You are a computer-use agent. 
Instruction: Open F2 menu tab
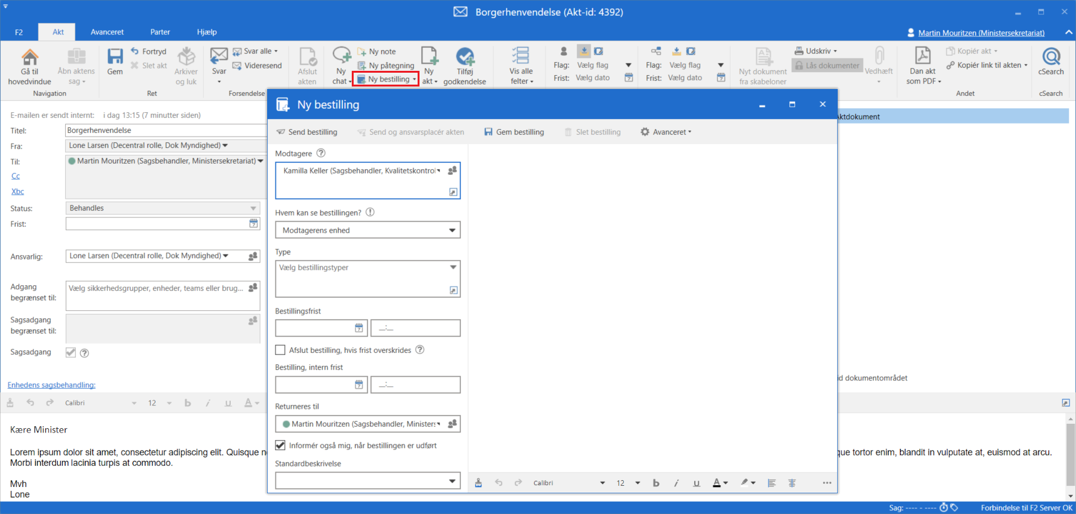click(19, 32)
